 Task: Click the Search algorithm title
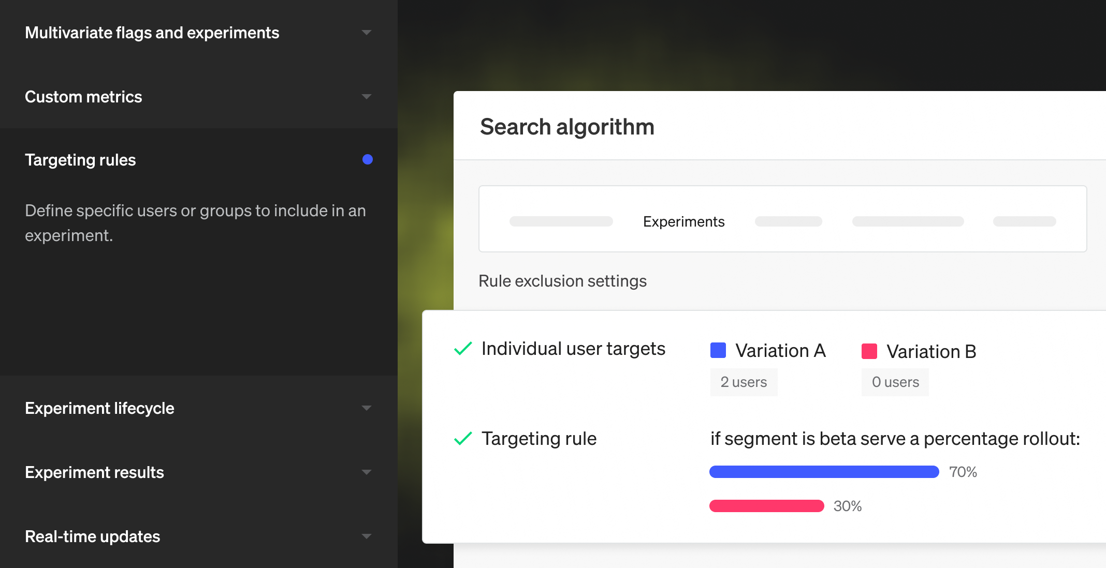tap(567, 127)
